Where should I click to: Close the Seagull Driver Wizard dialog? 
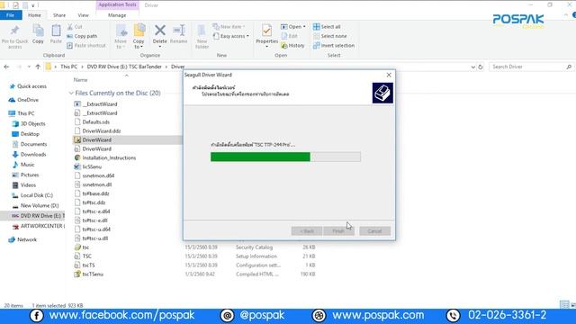pyautogui.click(x=389, y=75)
